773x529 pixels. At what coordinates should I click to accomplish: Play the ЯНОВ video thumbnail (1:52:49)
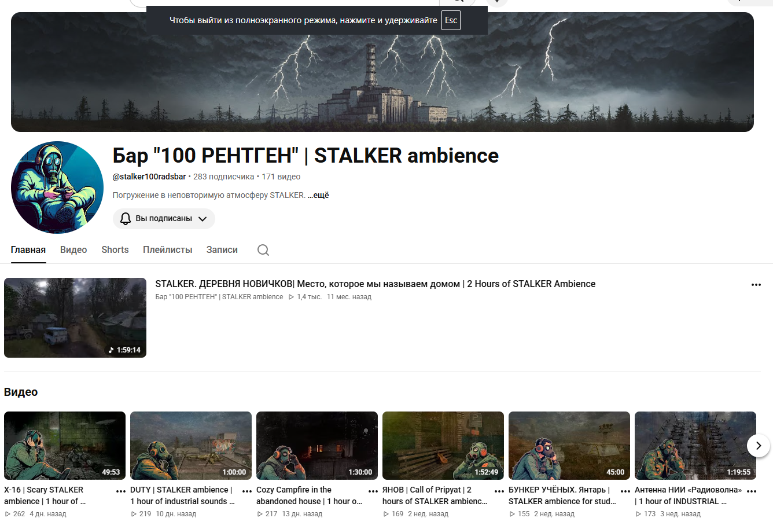443,446
